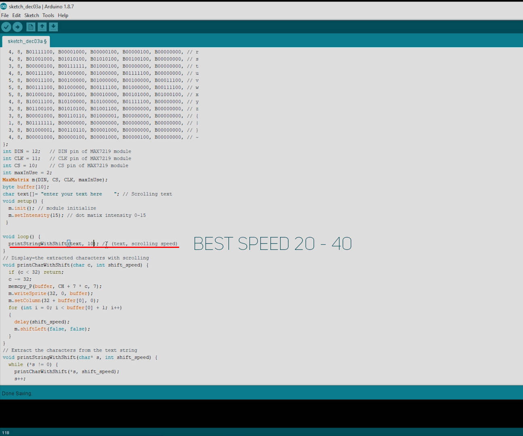Viewport: 523px width, 436px height.
Task: Click the 'void printCharWithShift' declaration line
Action: click(x=75, y=265)
